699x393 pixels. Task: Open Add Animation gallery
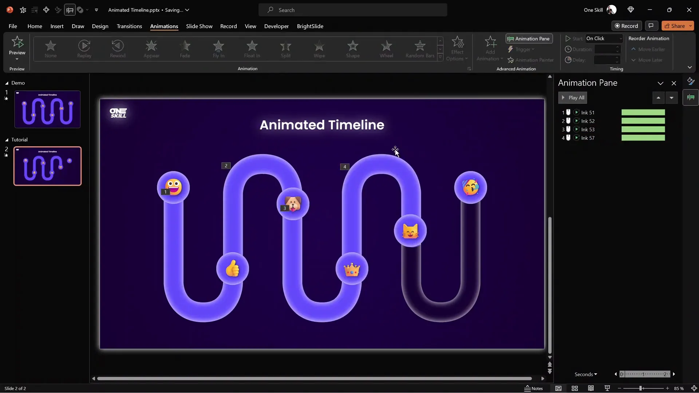point(490,48)
